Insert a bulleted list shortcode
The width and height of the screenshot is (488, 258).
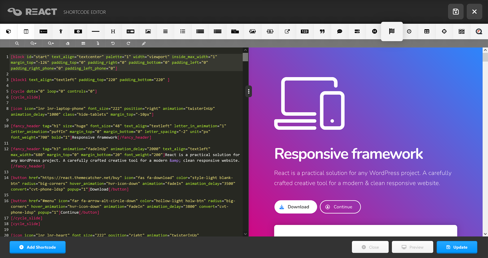[183, 31]
